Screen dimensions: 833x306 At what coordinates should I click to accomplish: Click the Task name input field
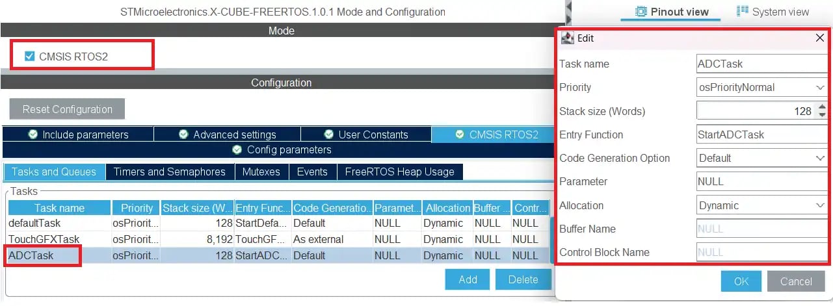pyautogui.click(x=761, y=64)
